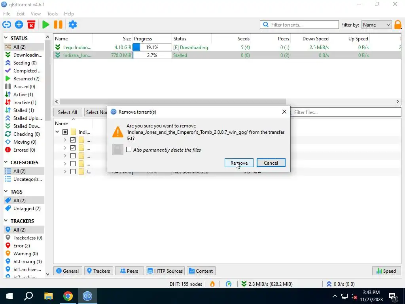This screenshot has height=304, width=405.
Task: Click the Add torrent file plus icon
Action: pyautogui.click(x=19, y=25)
